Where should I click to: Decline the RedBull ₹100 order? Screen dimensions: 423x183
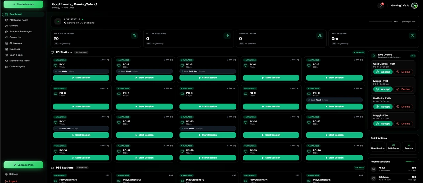[x=403, y=107]
